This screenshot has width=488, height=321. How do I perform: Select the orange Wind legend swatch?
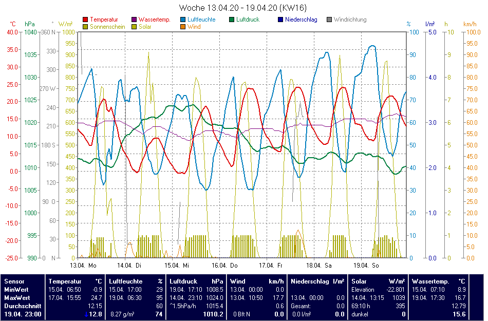[x=183, y=27]
